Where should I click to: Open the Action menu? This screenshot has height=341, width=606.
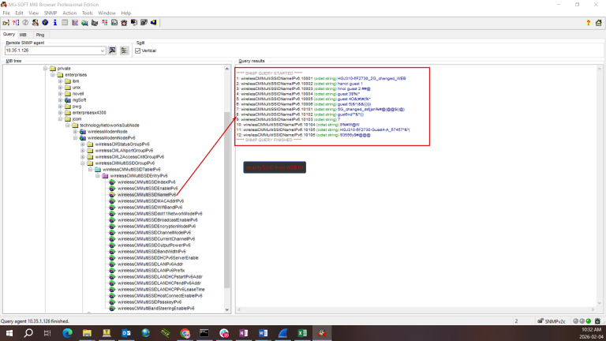pos(69,13)
